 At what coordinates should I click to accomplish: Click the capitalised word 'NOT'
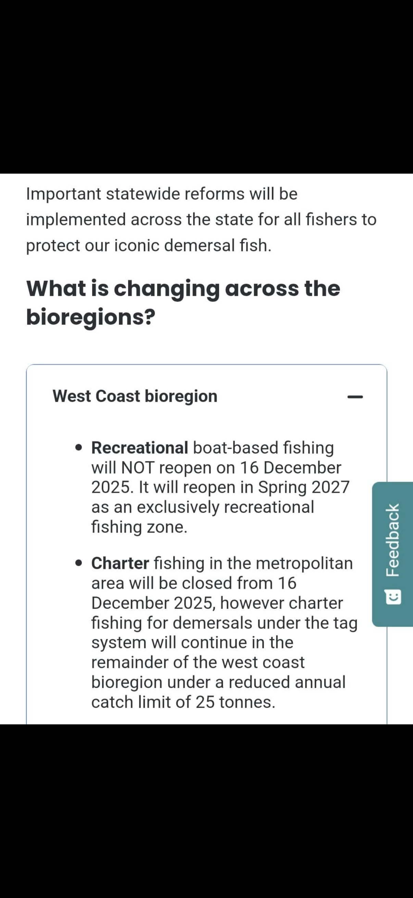(x=137, y=467)
